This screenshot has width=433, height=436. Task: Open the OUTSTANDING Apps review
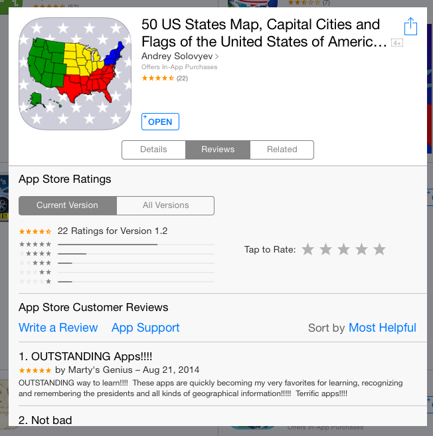pos(85,356)
